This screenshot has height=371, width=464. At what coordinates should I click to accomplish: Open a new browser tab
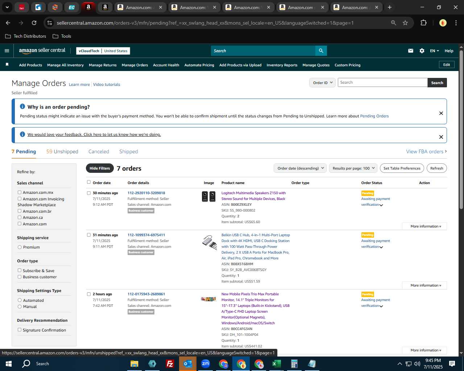[390, 7]
